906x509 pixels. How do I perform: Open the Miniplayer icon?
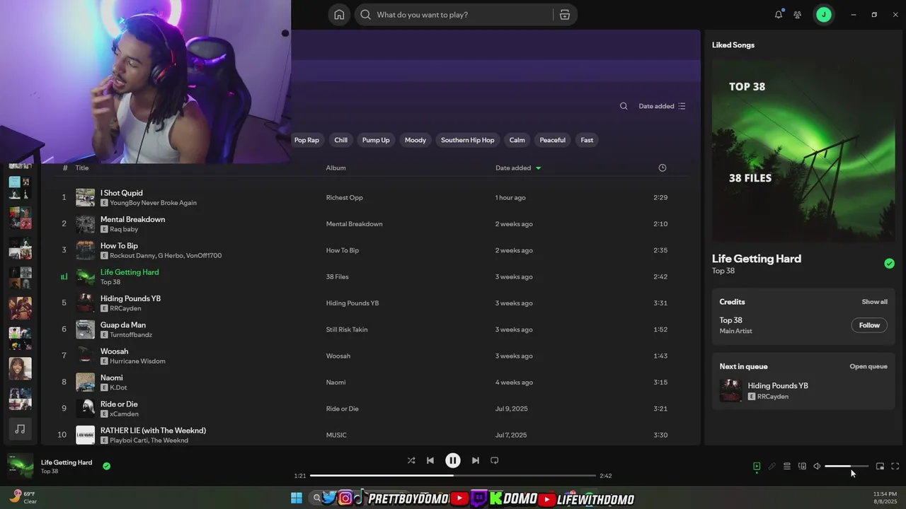point(880,467)
